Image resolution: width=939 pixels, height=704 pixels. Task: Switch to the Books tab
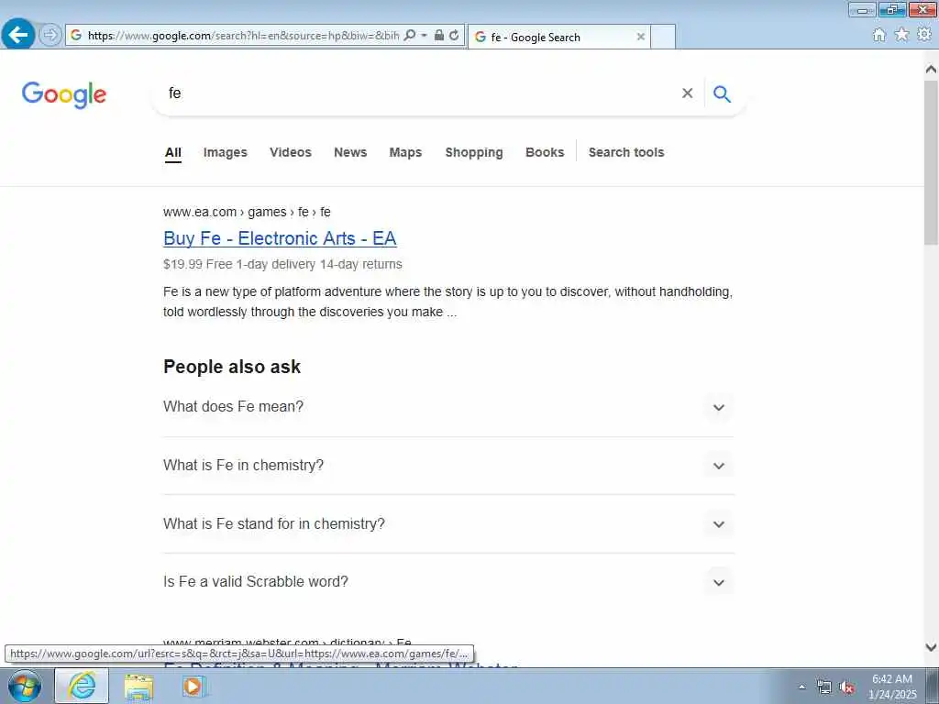(545, 153)
